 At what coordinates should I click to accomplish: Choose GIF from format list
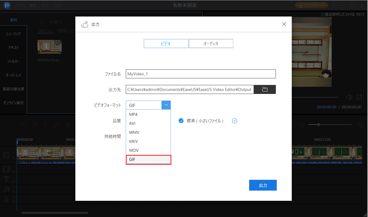pos(148,160)
